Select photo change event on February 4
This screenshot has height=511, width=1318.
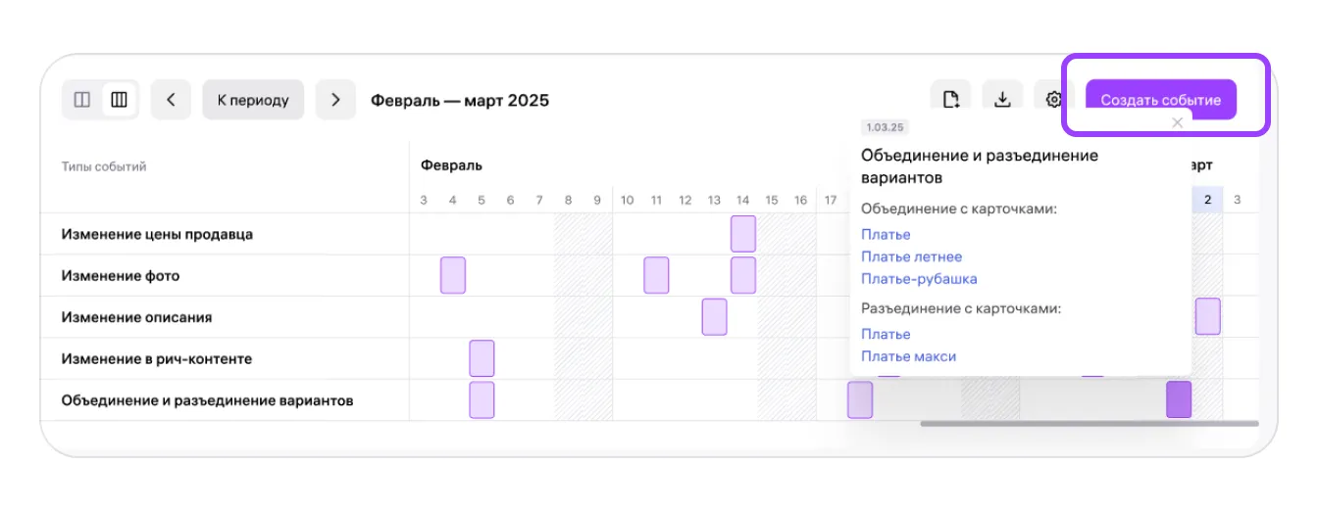(452, 275)
